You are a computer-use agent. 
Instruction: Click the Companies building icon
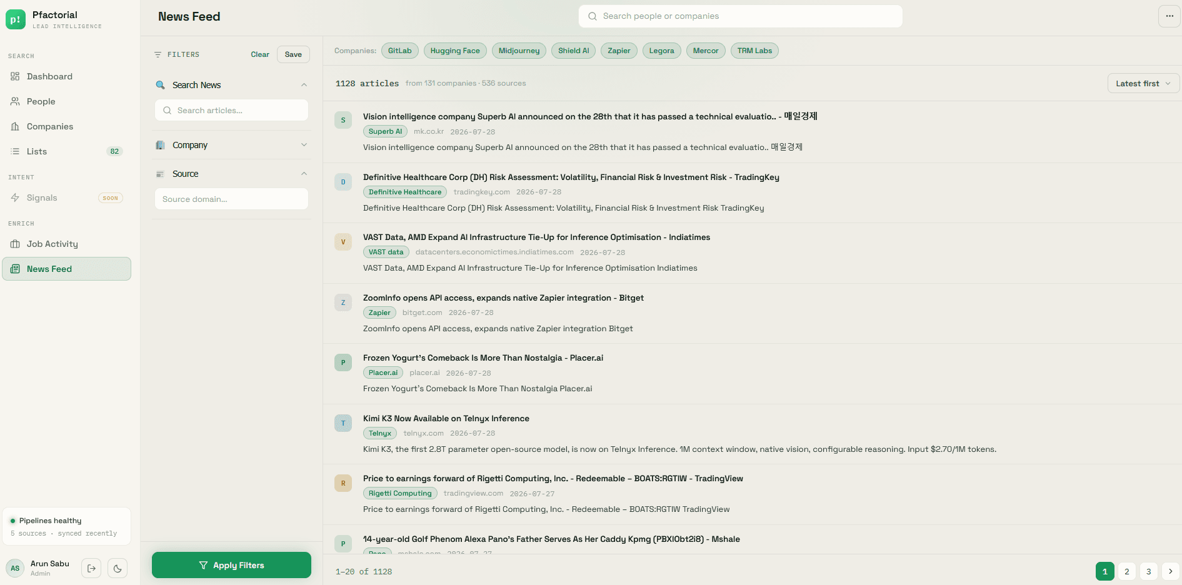(x=15, y=126)
